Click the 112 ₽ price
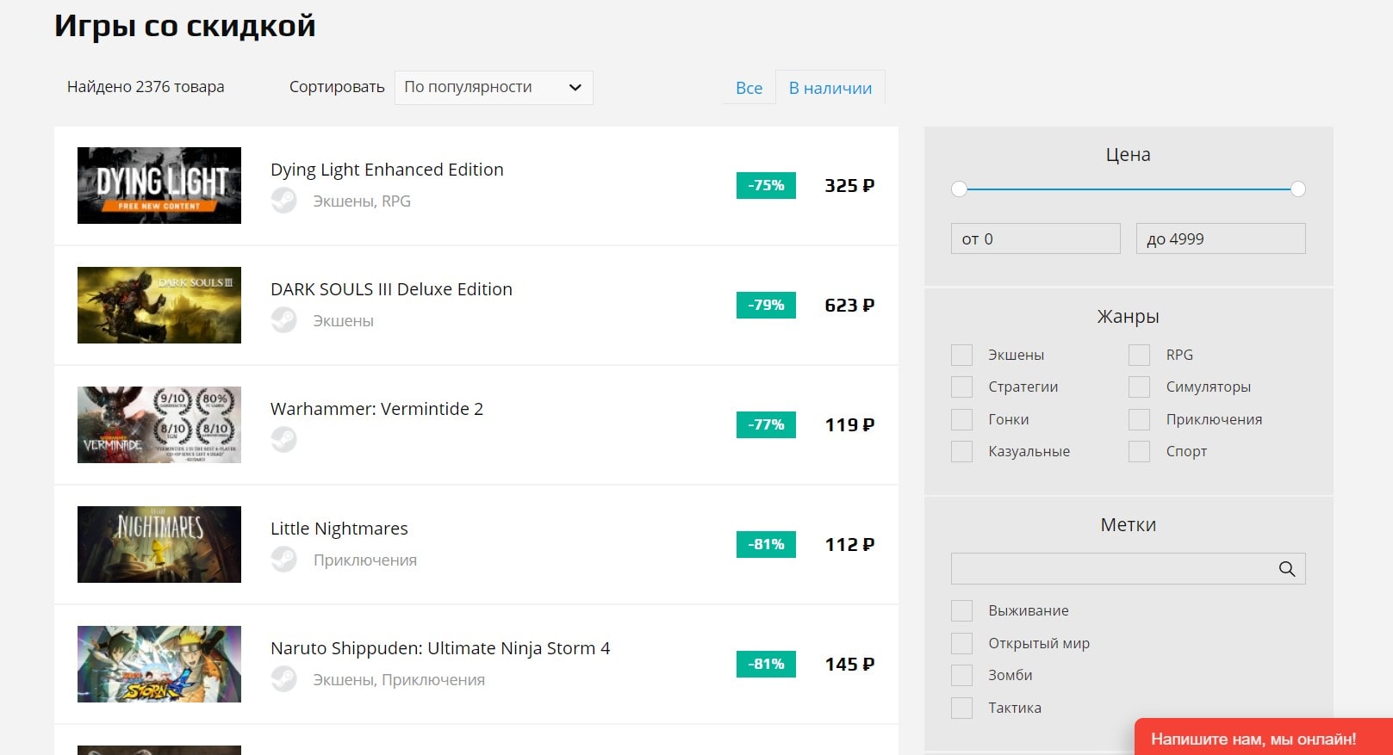 click(x=849, y=544)
